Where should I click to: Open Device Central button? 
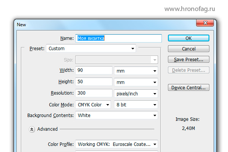pos(188,87)
